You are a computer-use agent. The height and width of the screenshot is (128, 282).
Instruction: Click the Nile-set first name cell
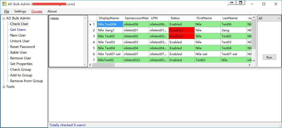click(207, 54)
